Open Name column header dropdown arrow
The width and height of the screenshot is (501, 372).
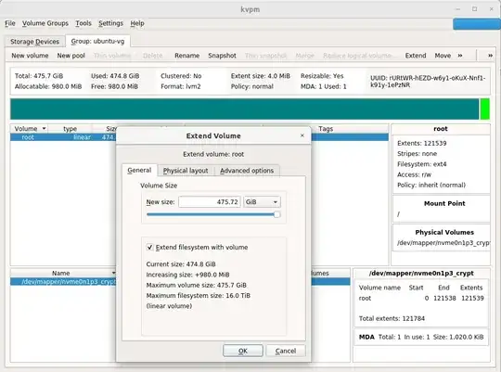113,273
